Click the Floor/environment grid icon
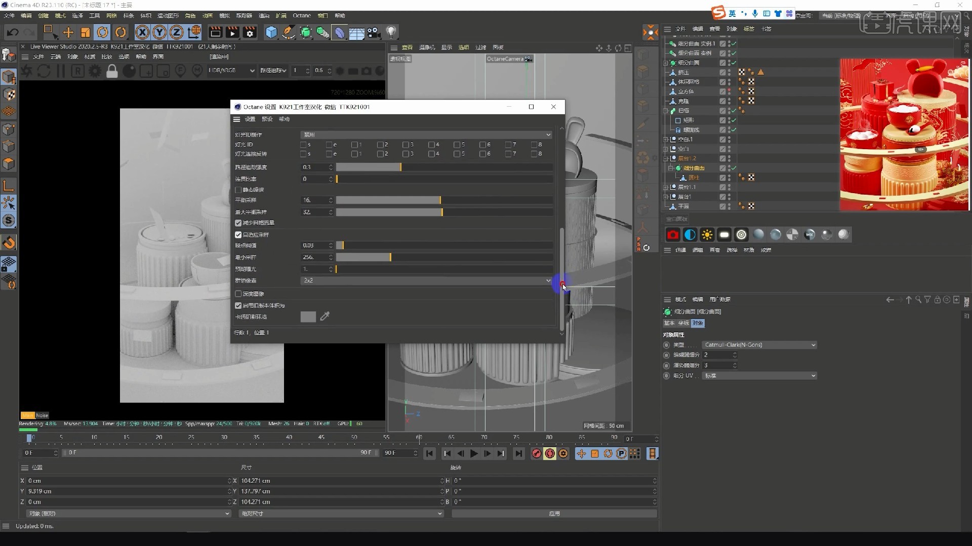Screen dimensions: 972x546 (357, 33)
